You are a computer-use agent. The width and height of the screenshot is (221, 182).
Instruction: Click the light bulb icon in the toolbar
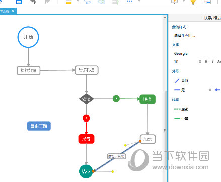[193, 2]
